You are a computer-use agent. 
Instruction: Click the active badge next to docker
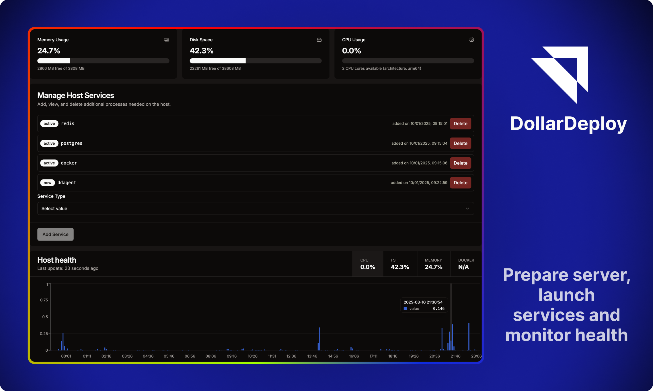click(49, 163)
